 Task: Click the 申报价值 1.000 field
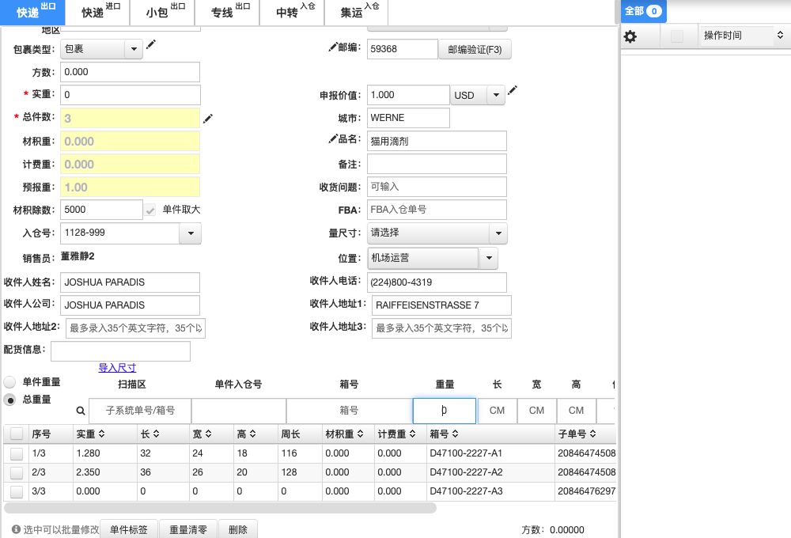[408, 95]
